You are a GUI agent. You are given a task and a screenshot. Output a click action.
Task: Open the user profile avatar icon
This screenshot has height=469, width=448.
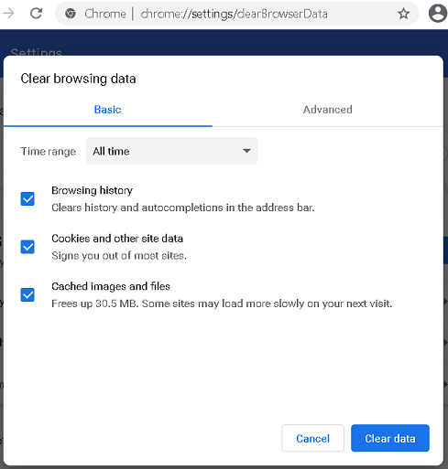tap(438, 14)
